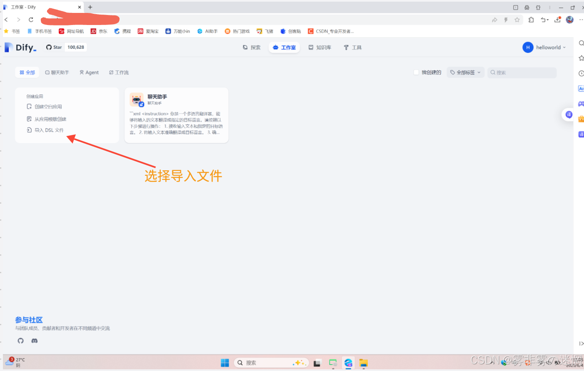This screenshot has height=371, width=584.
Task: Open the 聊天助手 app card
Action: point(177,115)
